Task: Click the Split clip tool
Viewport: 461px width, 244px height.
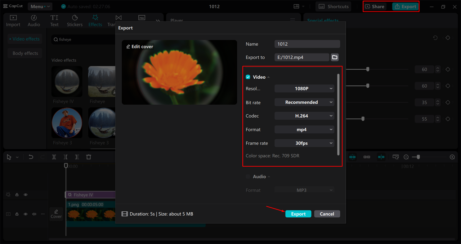Action: [54, 157]
